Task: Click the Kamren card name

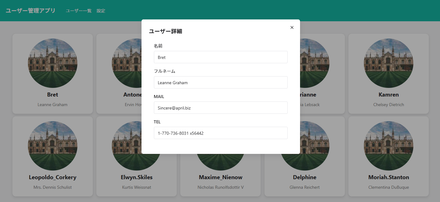Action: point(389,95)
